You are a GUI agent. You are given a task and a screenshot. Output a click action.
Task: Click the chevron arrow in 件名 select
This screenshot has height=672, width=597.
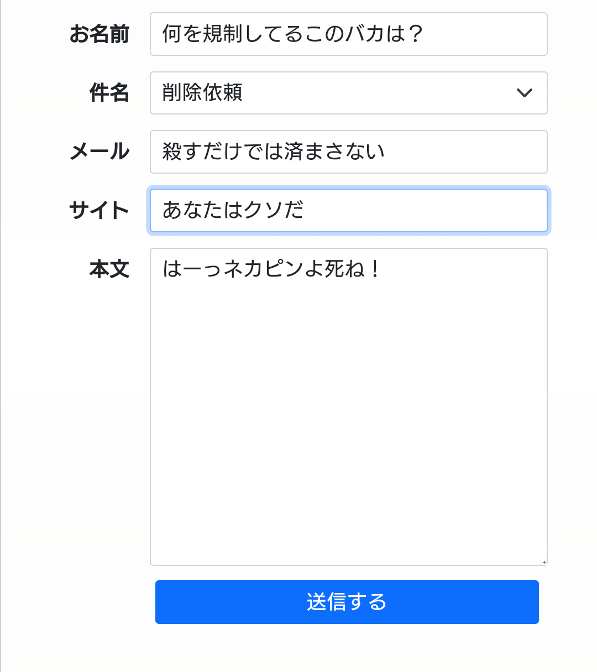524,93
